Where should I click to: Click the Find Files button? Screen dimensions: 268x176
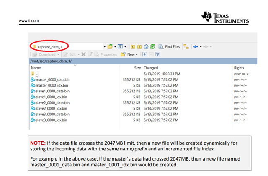pos(169,46)
